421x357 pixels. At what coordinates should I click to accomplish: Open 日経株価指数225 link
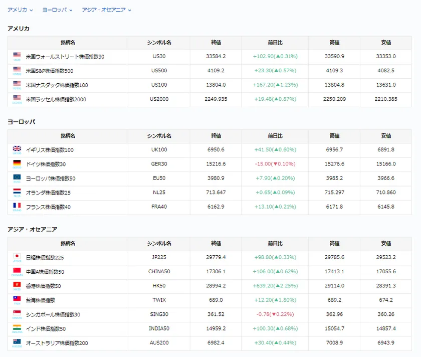45,258
